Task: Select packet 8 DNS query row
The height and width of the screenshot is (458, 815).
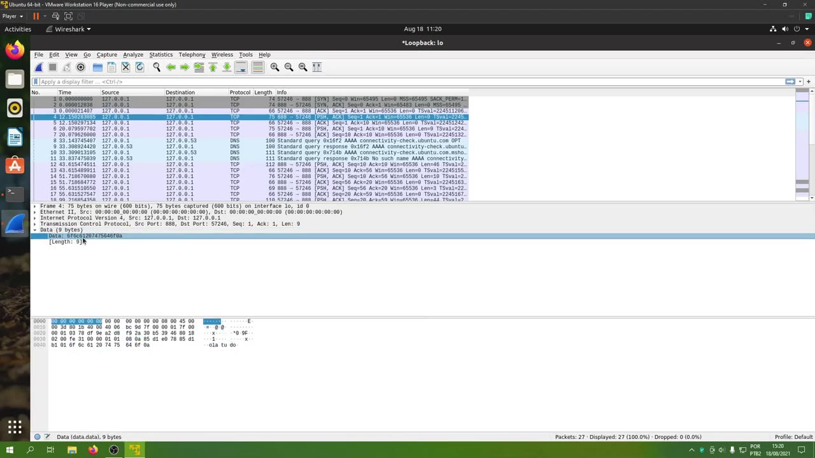Action: pyautogui.click(x=250, y=141)
